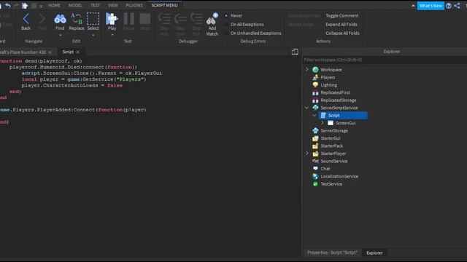Select the ScreenGui child object

click(345, 123)
